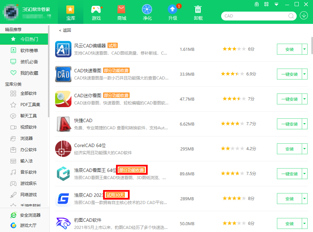Click the main list vertical scrollbar
This screenshot has height=232, width=313.
[312, 45]
